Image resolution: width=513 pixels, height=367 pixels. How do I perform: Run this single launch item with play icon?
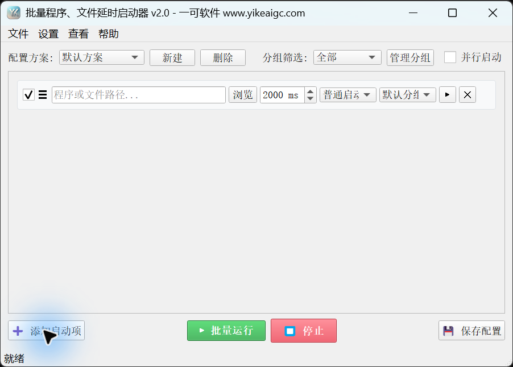(x=447, y=95)
